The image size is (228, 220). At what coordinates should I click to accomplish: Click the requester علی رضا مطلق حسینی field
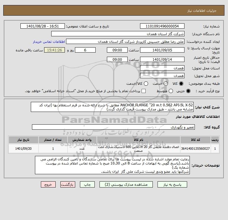coord(125,42)
